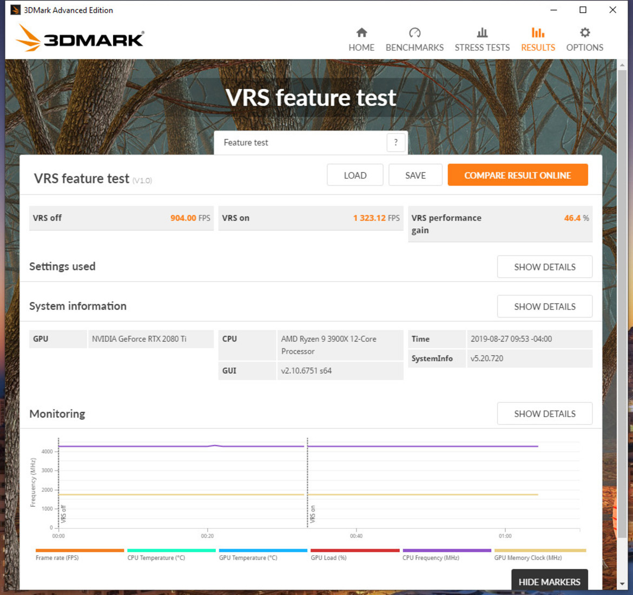Click NVIDIA GeForce RTX 2080 Ti text
The height and width of the screenshot is (595, 633).
pos(139,339)
